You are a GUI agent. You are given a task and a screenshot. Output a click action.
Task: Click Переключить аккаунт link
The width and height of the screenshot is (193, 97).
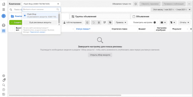click(38, 32)
